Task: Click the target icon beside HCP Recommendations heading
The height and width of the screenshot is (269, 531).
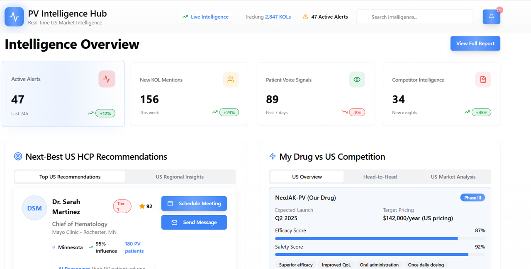Action: pyautogui.click(x=18, y=156)
